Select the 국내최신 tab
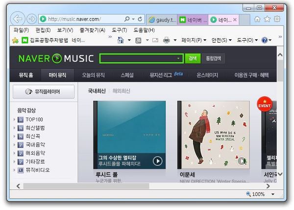 (97, 91)
